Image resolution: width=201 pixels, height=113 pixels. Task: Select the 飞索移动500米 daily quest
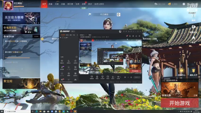pos(14,52)
